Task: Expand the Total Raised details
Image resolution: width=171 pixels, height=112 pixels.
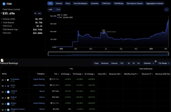Action: click(2, 23)
